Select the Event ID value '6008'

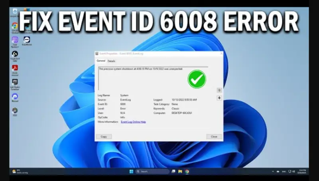point(123,104)
